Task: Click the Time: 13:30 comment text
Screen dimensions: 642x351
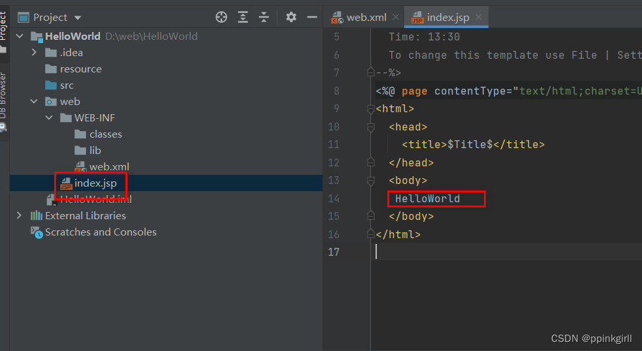Action: click(x=424, y=37)
